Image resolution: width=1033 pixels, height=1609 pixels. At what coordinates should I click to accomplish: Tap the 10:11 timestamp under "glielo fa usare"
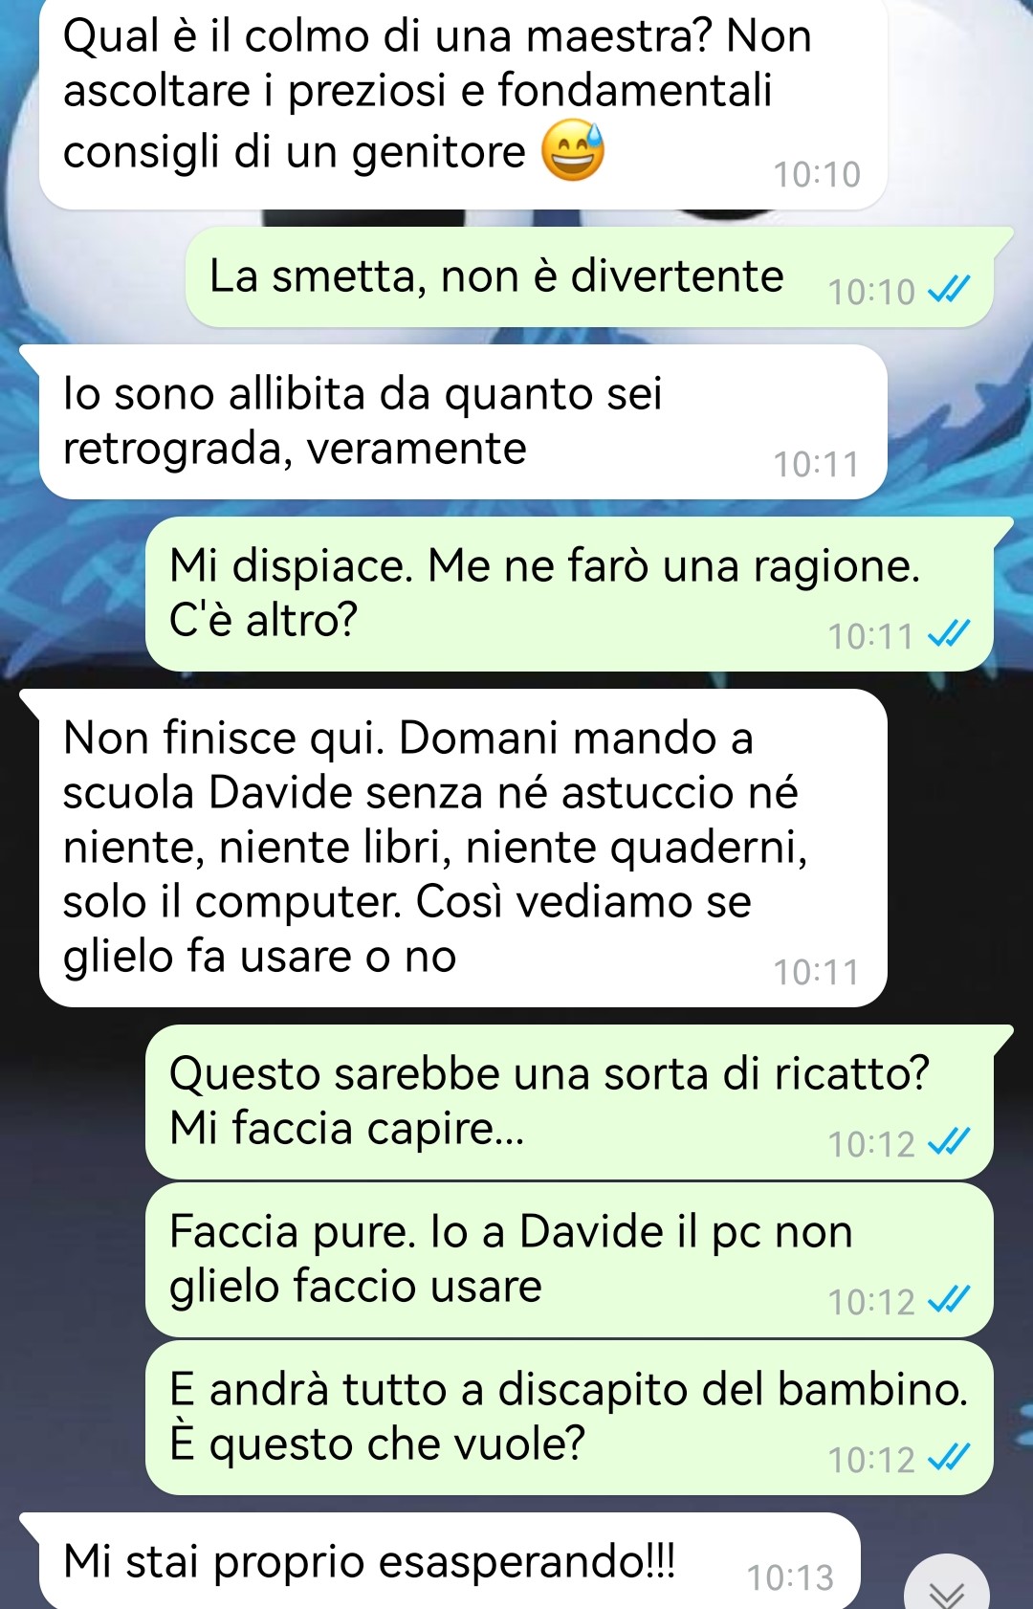817,972
